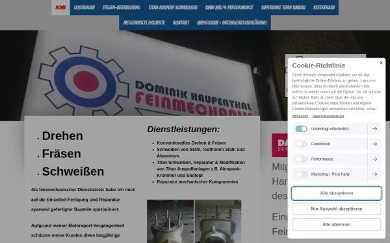Open Impressum + Datenschutzerklärung menu item
390x243 pixels.
pos(232,23)
